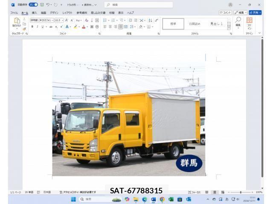
Task: Toggle Subscript formatting
Action: (56, 27)
